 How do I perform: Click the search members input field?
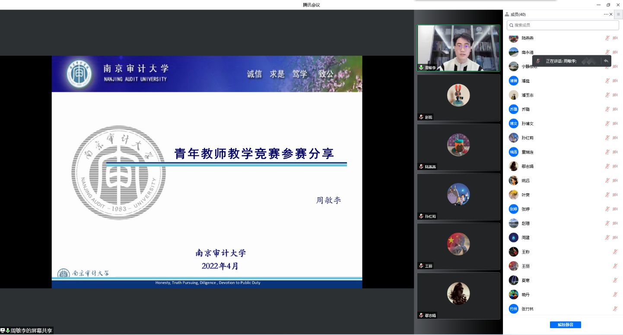click(x=562, y=25)
